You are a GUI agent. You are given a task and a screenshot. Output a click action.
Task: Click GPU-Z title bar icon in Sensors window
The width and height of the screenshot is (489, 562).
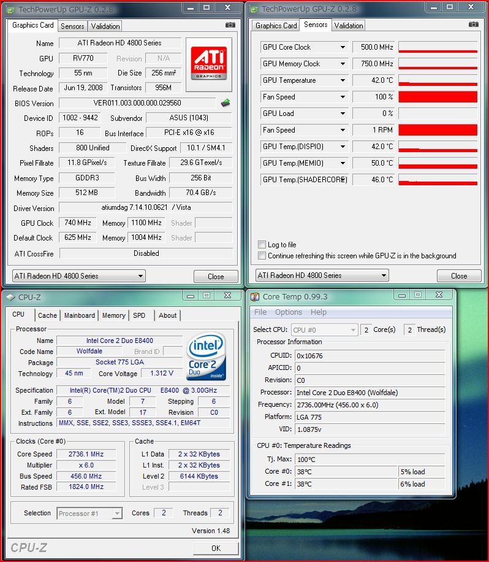click(254, 9)
